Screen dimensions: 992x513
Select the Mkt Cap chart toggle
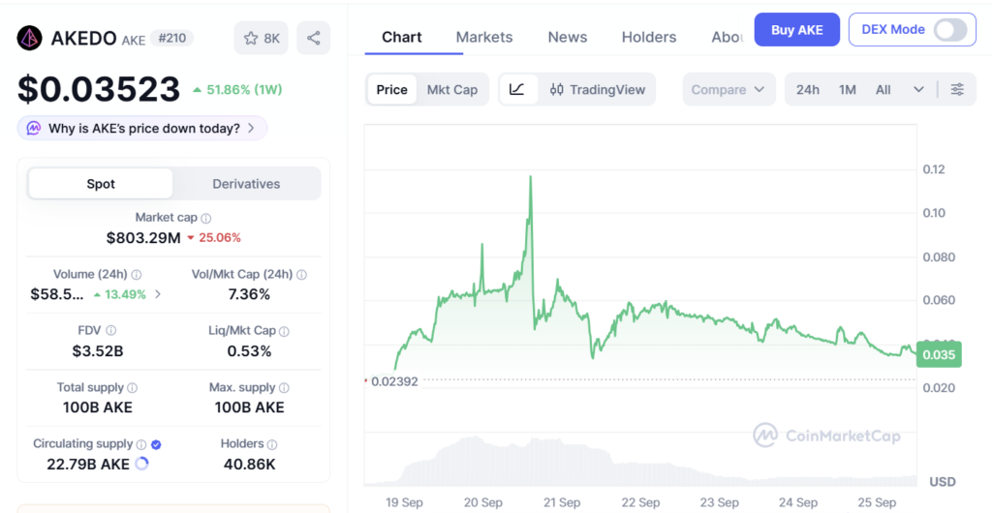452,90
